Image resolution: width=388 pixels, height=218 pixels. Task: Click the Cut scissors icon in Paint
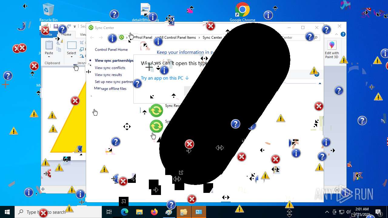point(58,43)
